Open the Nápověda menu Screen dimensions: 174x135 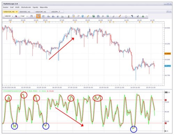pyautogui.click(x=44, y=7)
